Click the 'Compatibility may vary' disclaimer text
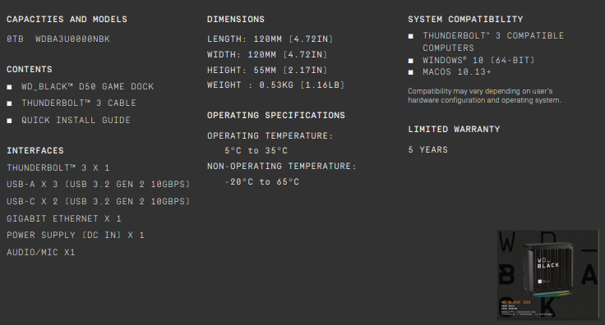Viewport: 605px width, 325px height. click(485, 95)
